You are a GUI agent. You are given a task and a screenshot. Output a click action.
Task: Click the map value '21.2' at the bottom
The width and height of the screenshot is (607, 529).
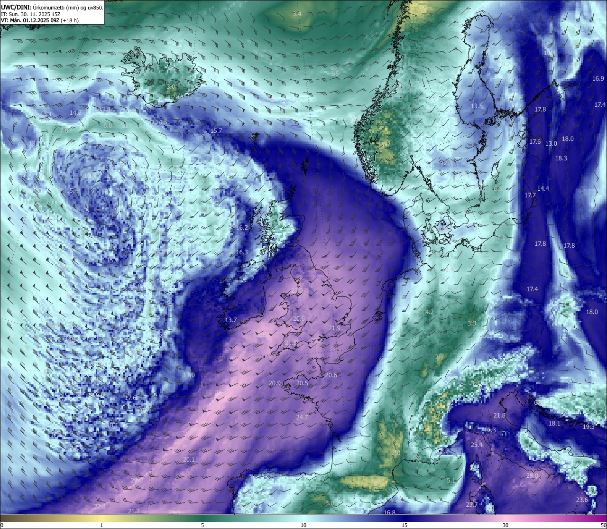click(x=134, y=511)
